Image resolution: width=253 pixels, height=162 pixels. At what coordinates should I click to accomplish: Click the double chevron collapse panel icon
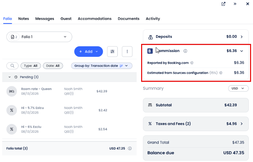coord(235,4)
